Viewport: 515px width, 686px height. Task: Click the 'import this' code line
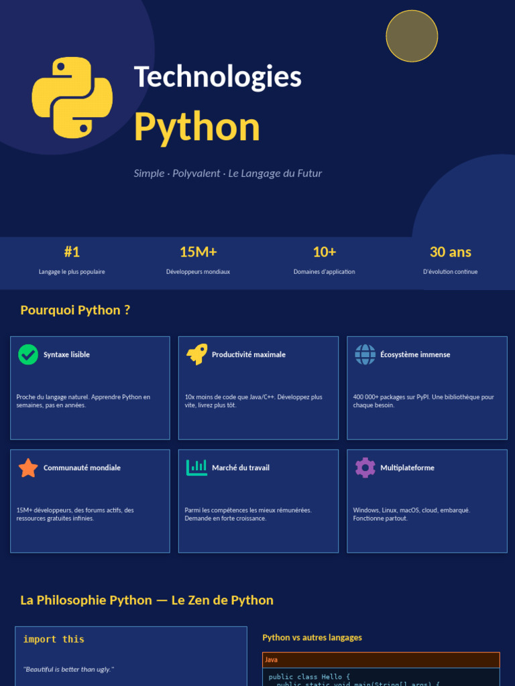[54, 639]
